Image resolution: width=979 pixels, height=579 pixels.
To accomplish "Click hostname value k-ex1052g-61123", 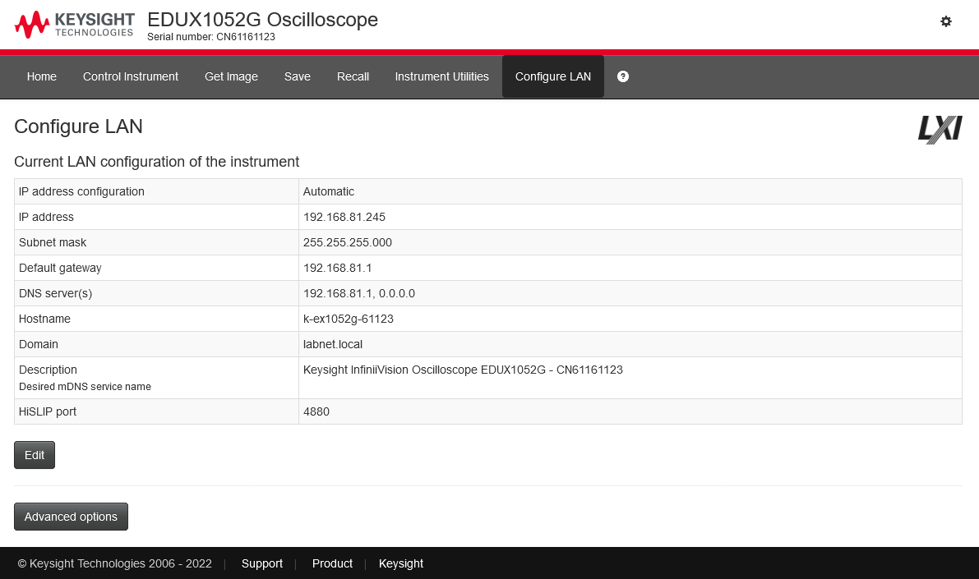I will [x=349, y=319].
